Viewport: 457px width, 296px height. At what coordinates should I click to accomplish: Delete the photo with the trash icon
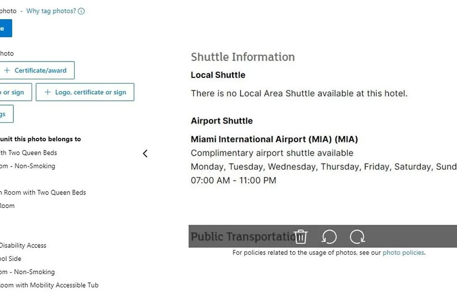tap(300, 236)
